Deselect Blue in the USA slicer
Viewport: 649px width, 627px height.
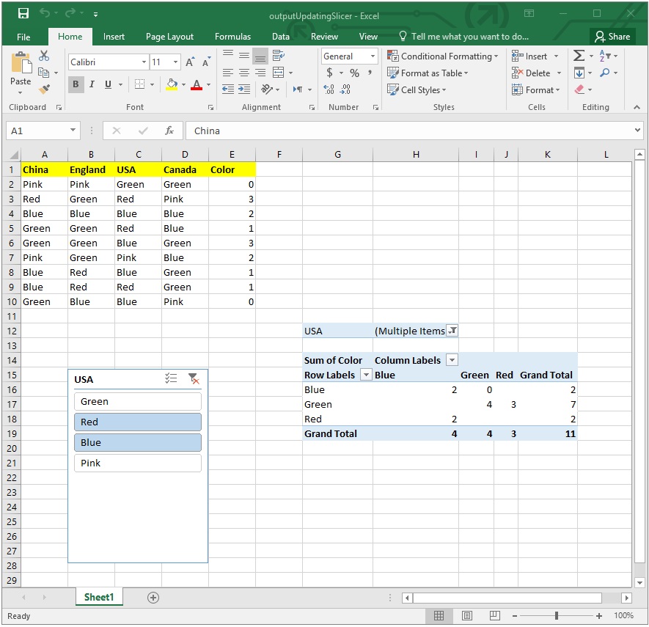[x=137, y=442]
